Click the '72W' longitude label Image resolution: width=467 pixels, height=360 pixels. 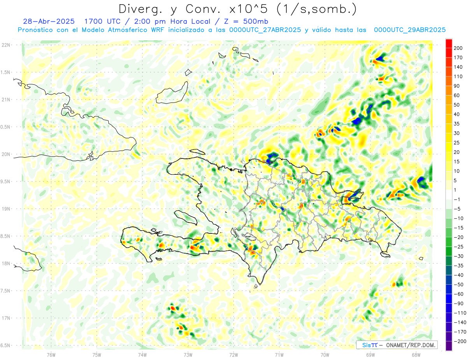(233, 355)
